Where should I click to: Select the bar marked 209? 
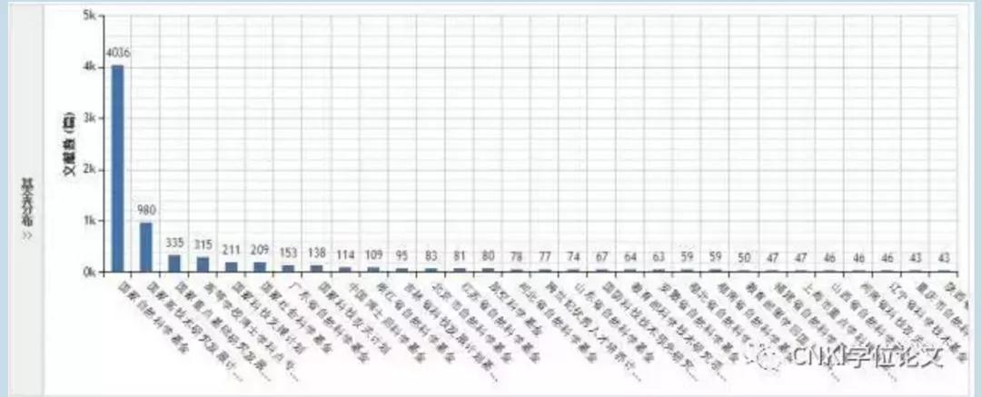[260, 266]
